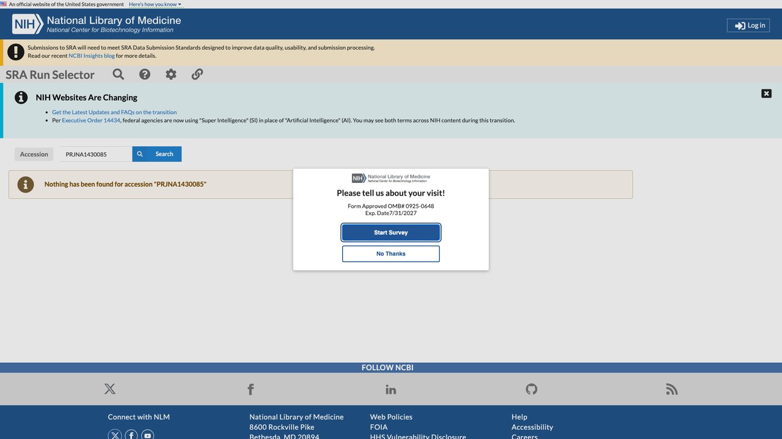Open the Executive Order 14434 link
The height and width of the screenshot is (439, 782).
click(x=91, y=120)
